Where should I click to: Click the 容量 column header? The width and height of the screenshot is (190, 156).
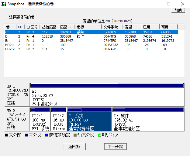pyautogui.click(x=132, y=27)
